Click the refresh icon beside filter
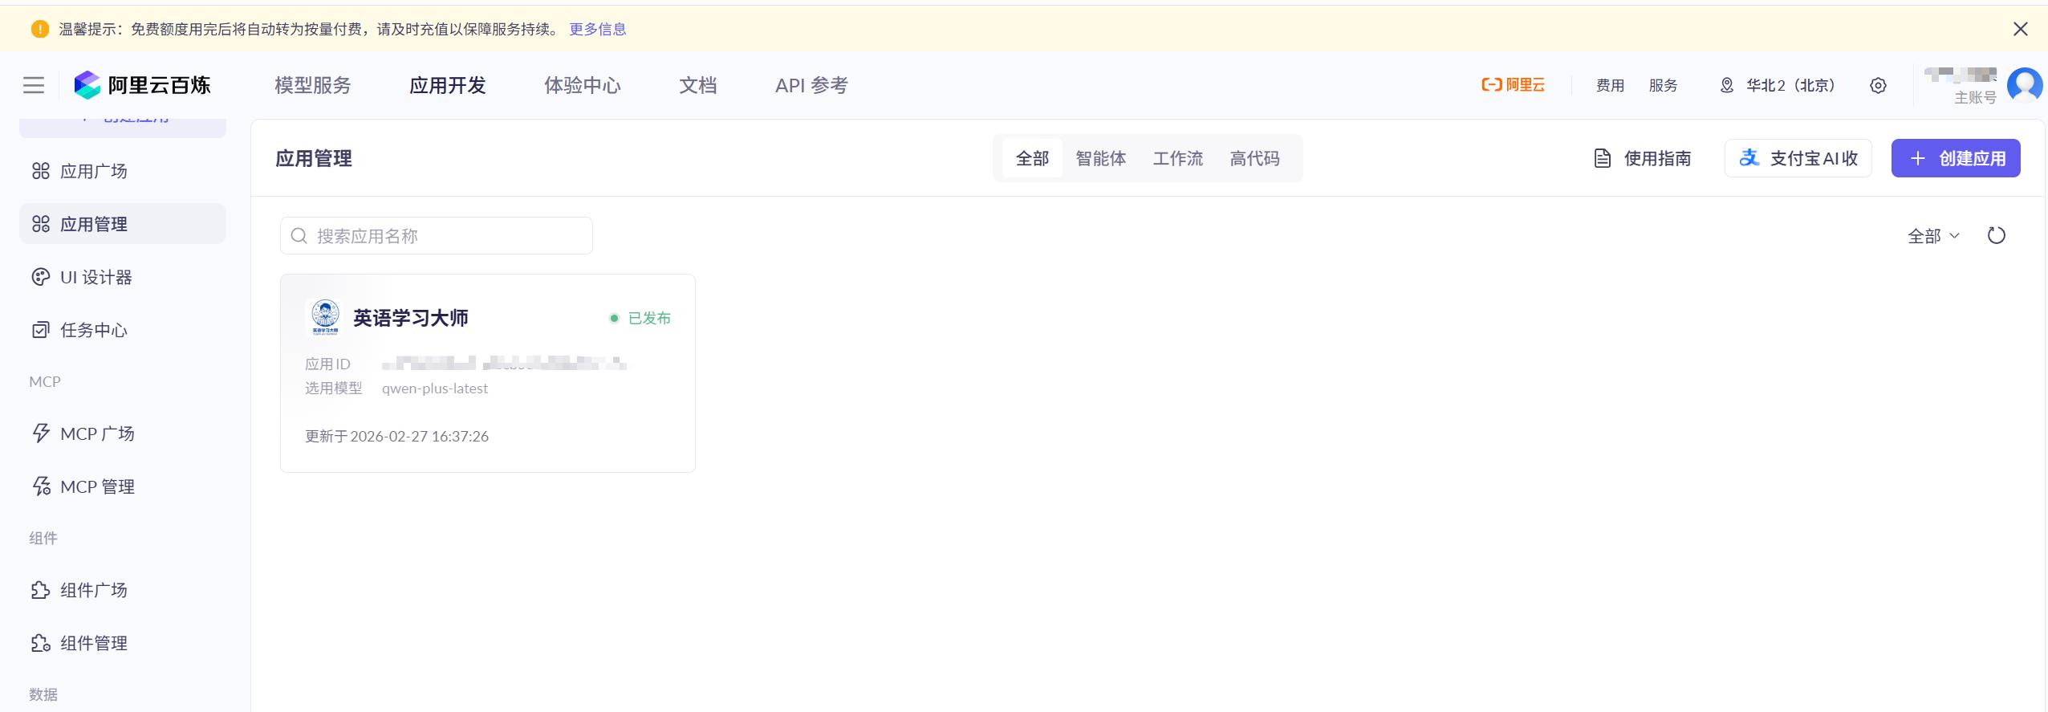Viewport: 2048px width, 712px height. (x=1996, y=235)
